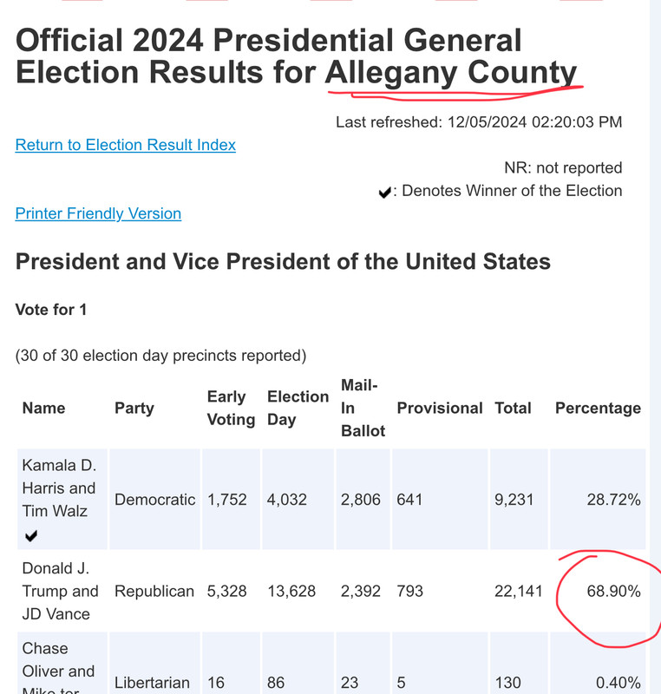Click the Percentage column header
The width and height of the screenshot is (661, 694).
pos(598,408)
